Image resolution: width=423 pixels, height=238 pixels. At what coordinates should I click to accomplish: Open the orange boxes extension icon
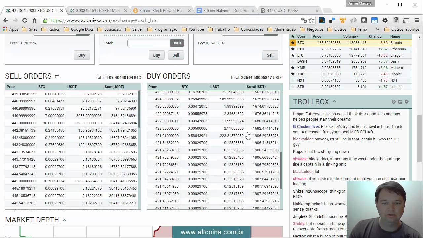343,20
